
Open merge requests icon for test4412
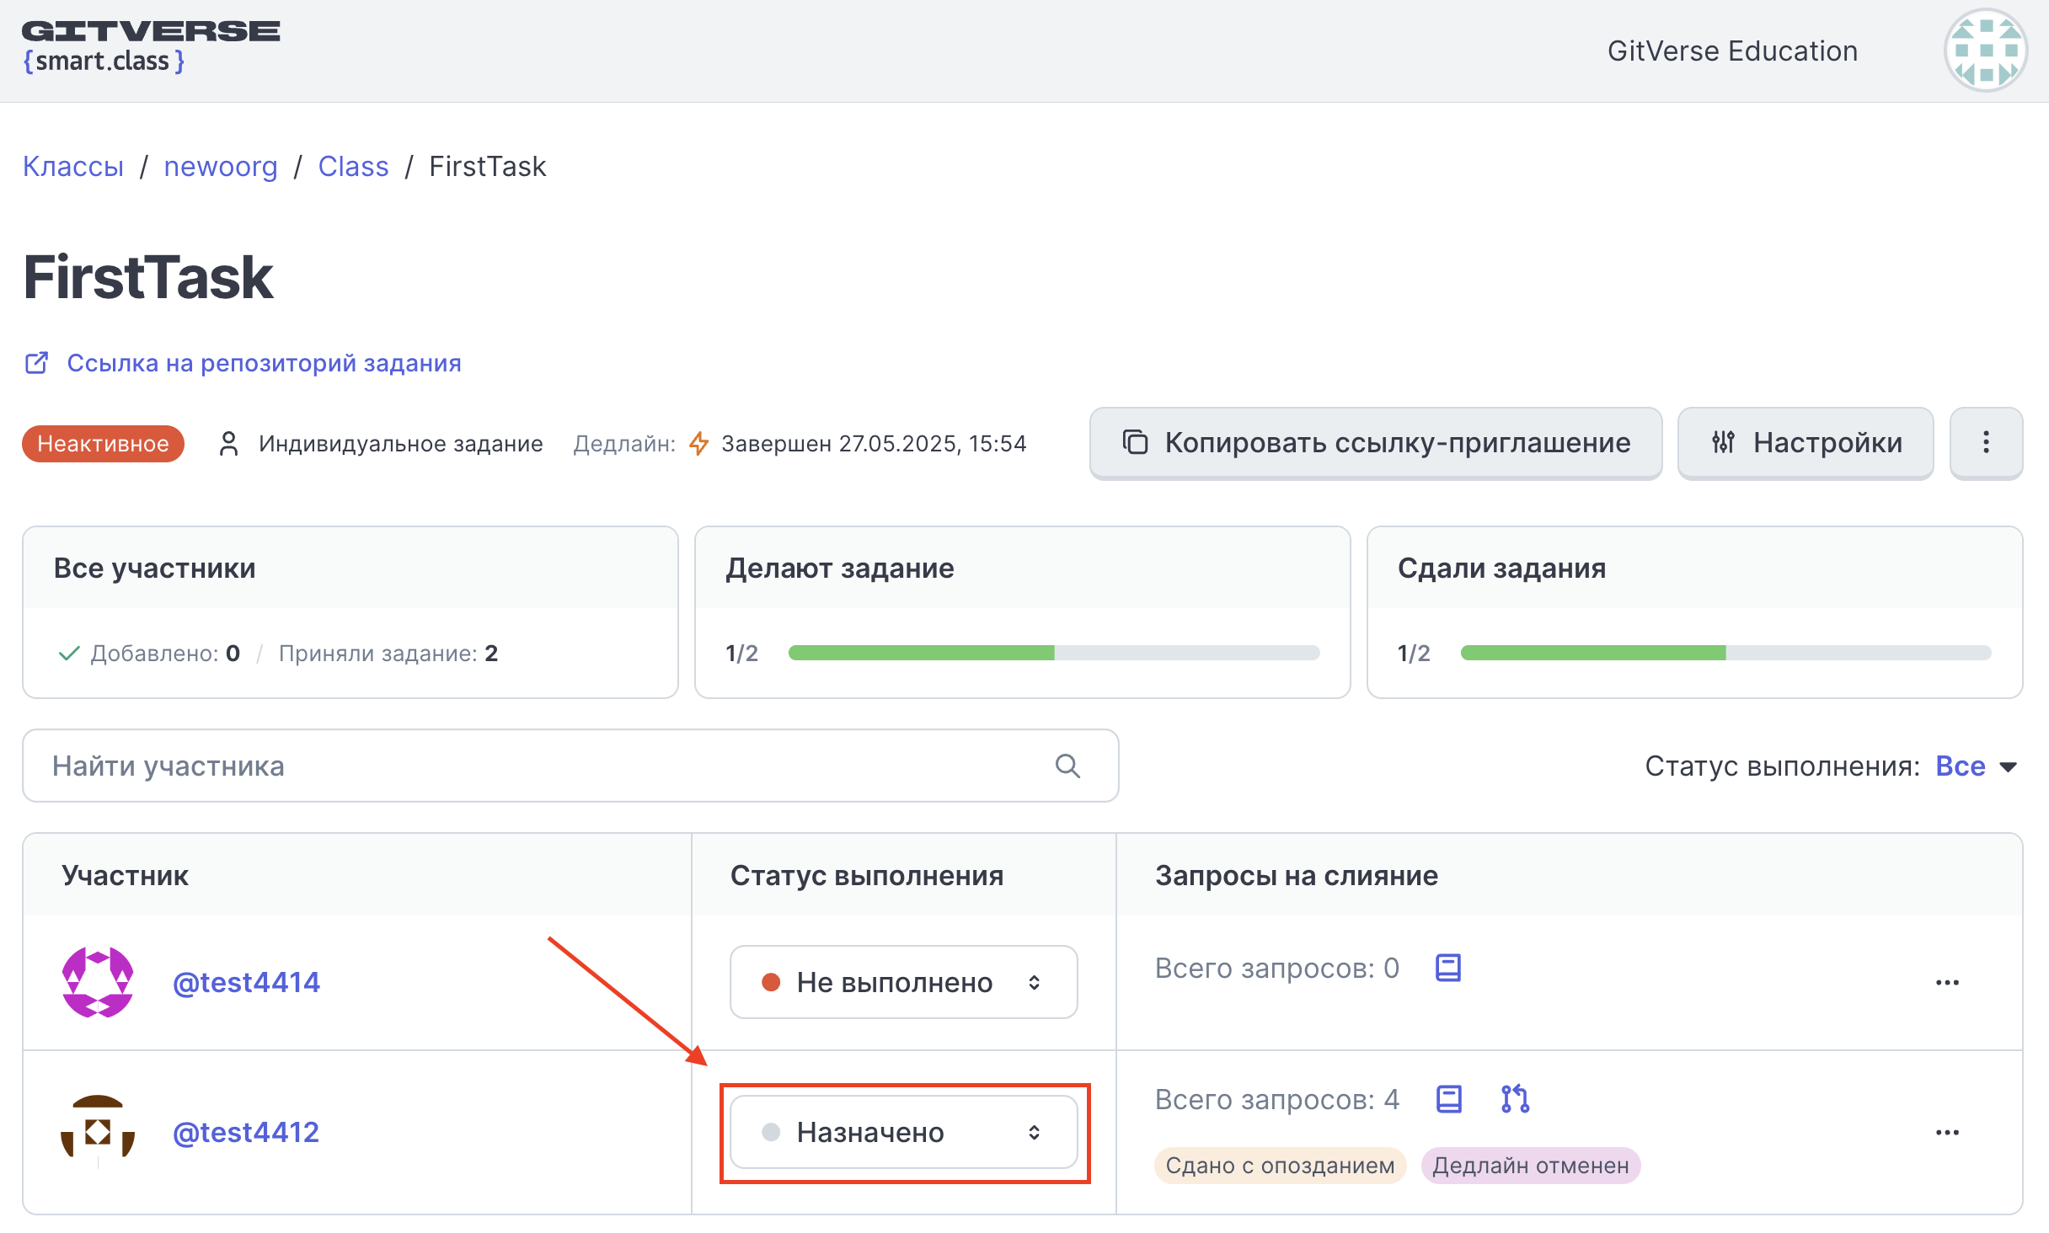tap(1515, 1099)
